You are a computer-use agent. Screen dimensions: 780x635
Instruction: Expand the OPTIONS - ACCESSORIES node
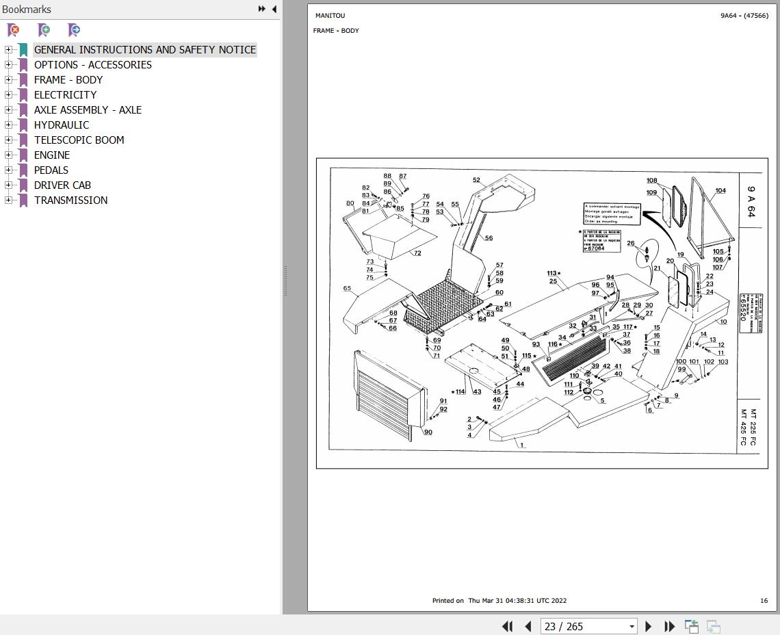8,65
